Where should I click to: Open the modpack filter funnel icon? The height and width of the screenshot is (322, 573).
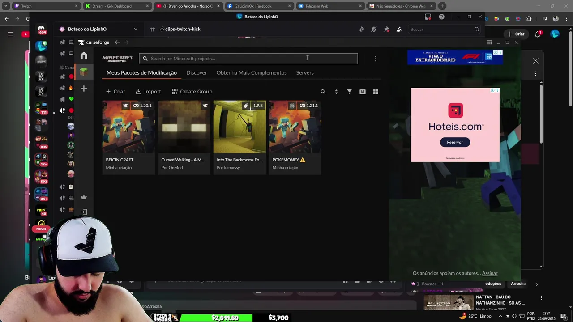coord(349,92)
